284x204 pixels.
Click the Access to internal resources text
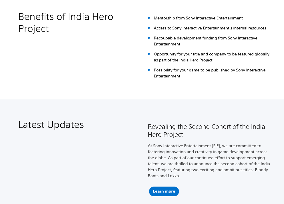210,28
